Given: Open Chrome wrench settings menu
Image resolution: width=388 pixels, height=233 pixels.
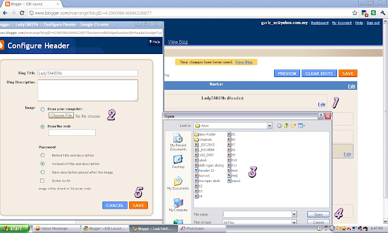Looking at the screenshot, I should point(383,13).
